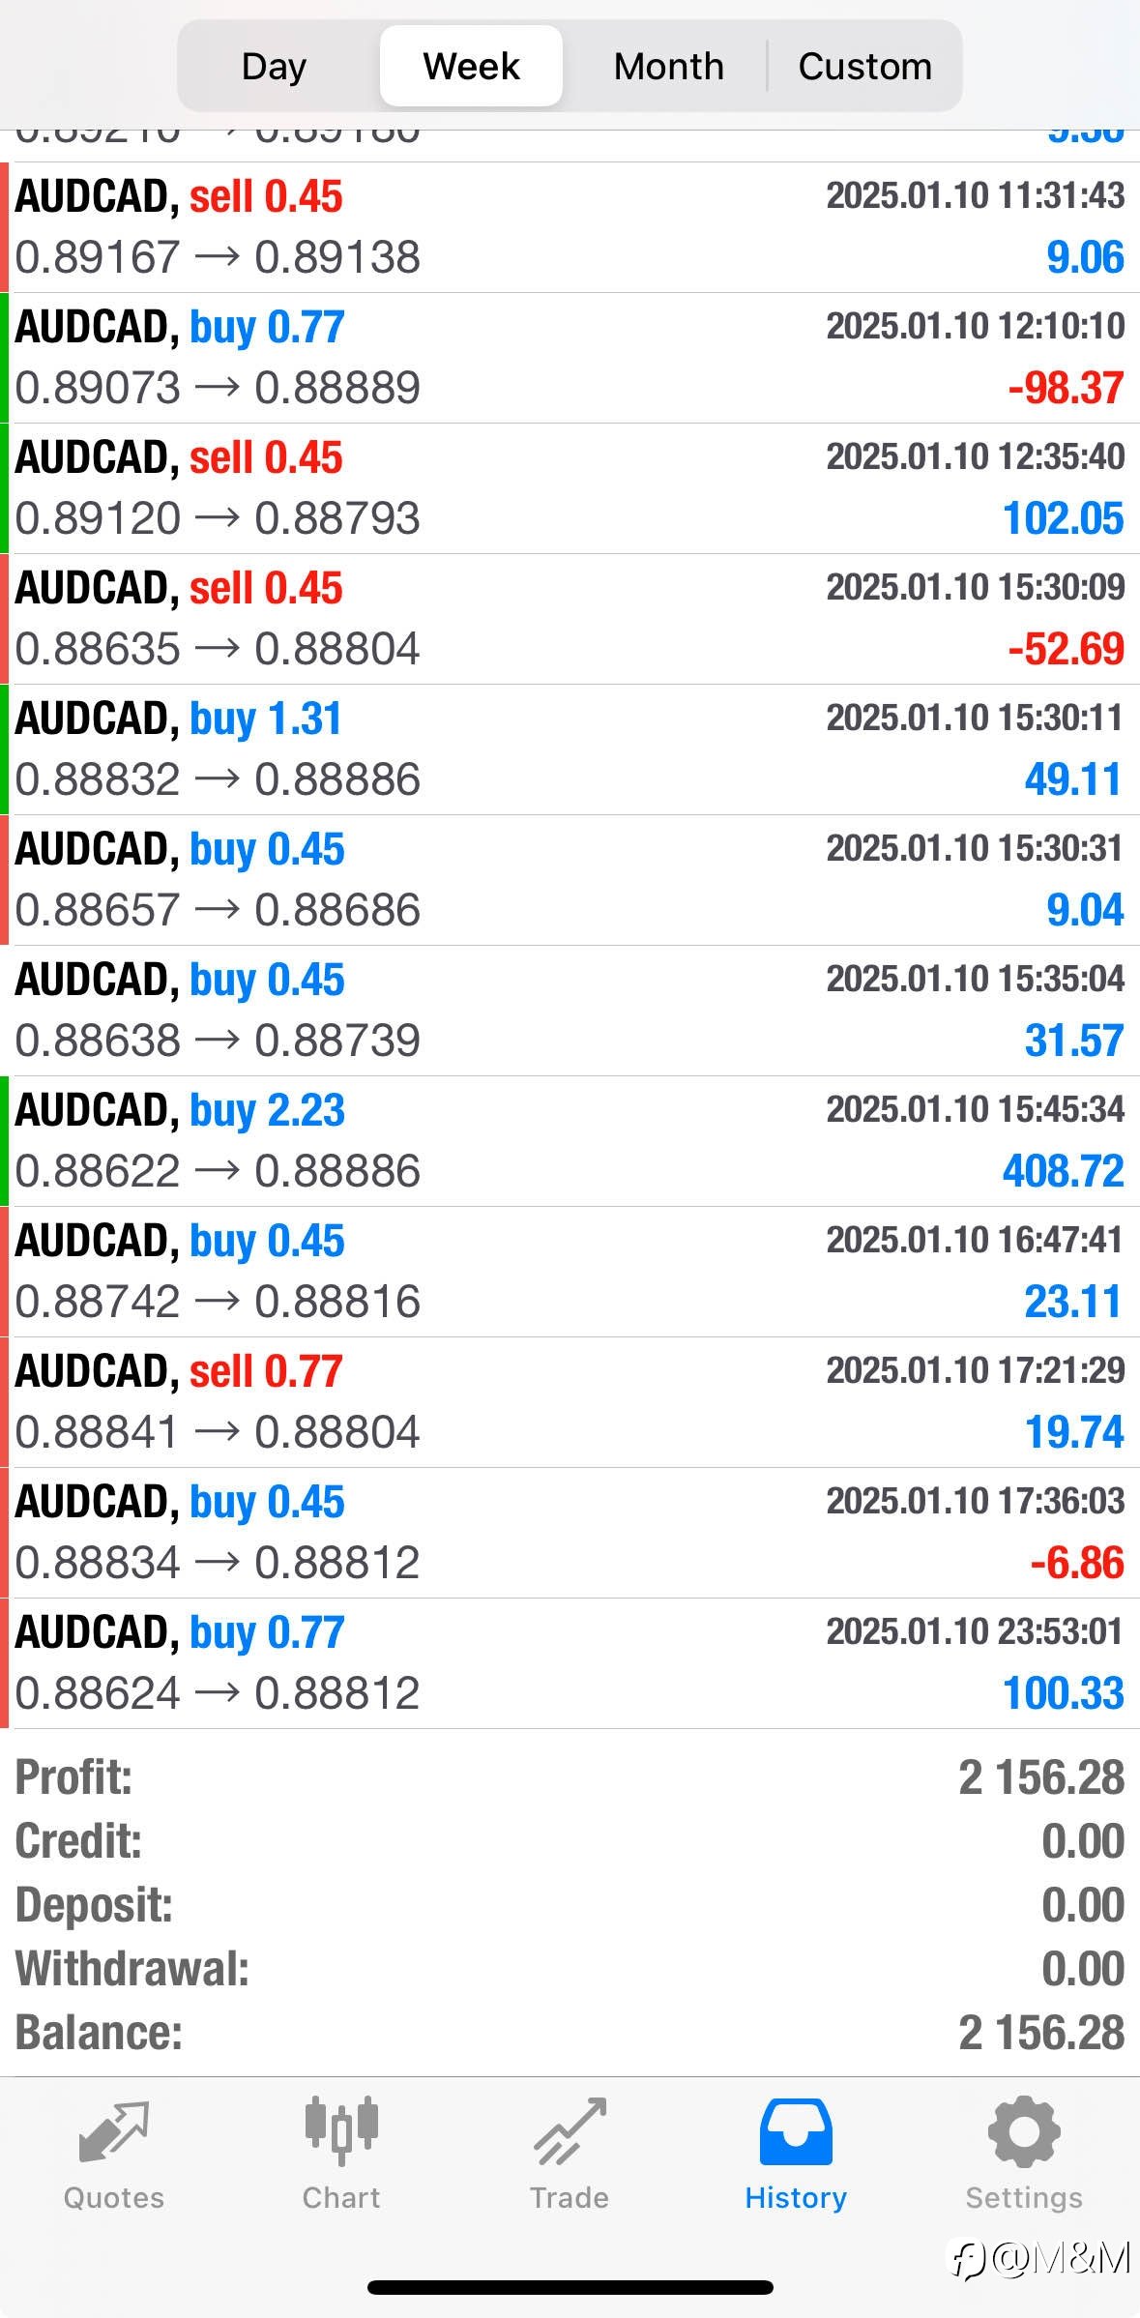Open the Chart candlestick icon
Screen dimensions: 1140x2318
[341, 2131]
